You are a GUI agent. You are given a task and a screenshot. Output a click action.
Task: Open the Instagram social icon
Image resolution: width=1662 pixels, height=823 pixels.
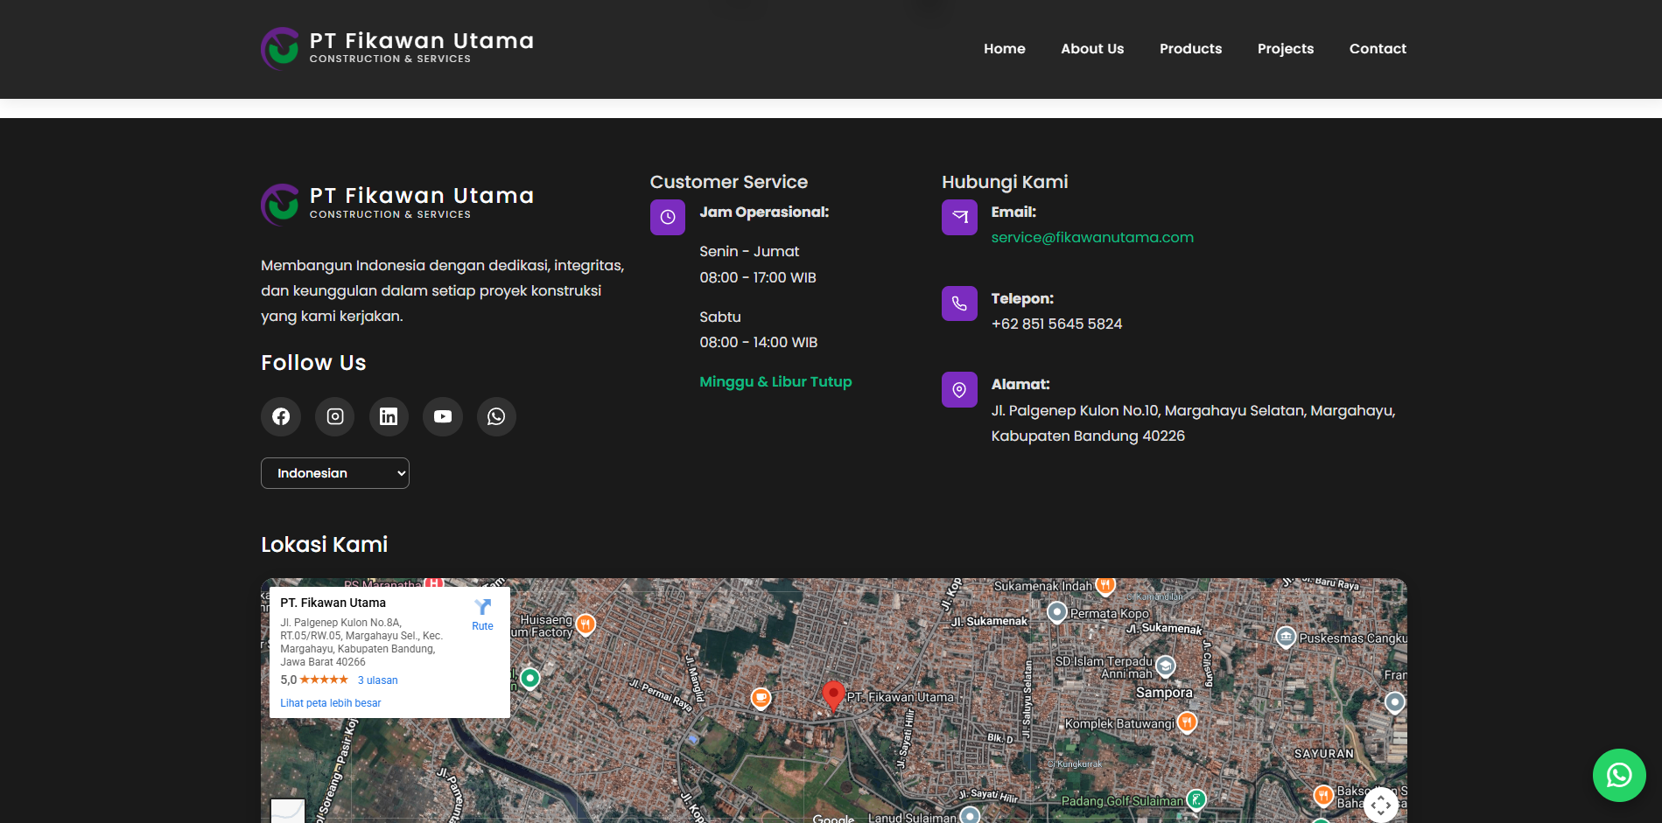click(x=335, y=416)
